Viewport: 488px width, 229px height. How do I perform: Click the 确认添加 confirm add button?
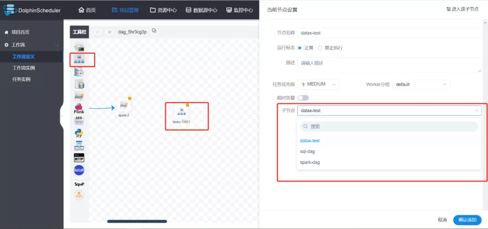pos(468,220)
